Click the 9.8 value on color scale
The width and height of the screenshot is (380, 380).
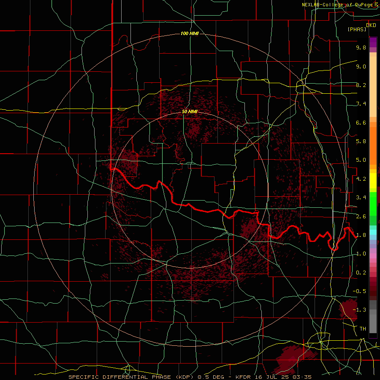coord(361,47)
